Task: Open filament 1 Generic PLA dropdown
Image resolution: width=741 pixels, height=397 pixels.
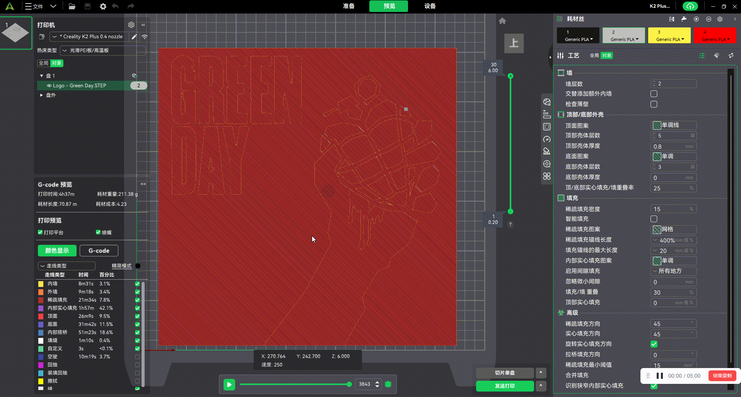Action: [x=579, y=39]
